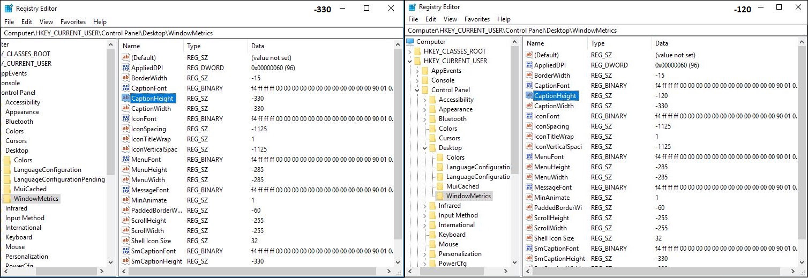
Task: Click the binary icon of CaptionFont in right window
Action: point(529,85)
